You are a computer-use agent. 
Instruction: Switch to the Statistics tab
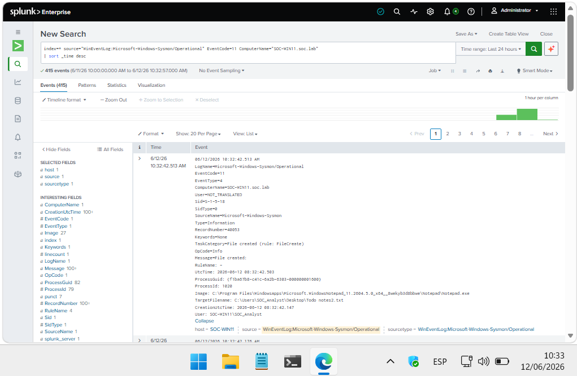point(116,85)
